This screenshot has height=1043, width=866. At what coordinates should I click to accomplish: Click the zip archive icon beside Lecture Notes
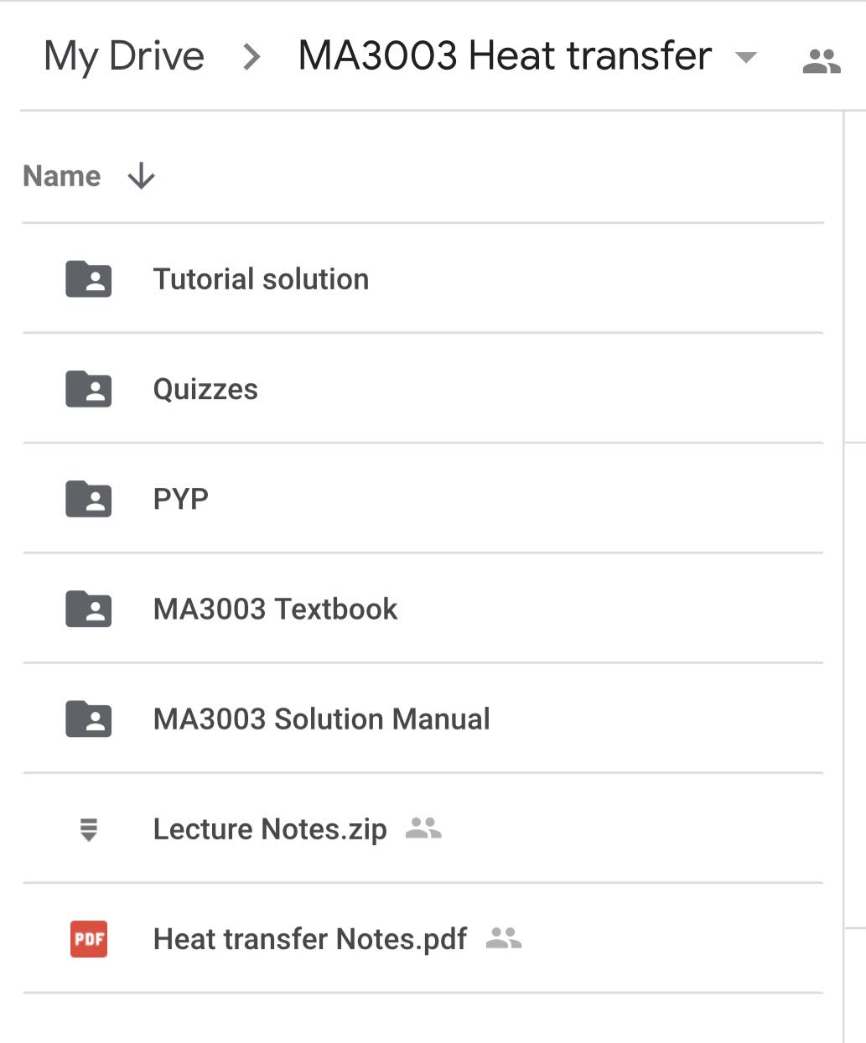87,829
